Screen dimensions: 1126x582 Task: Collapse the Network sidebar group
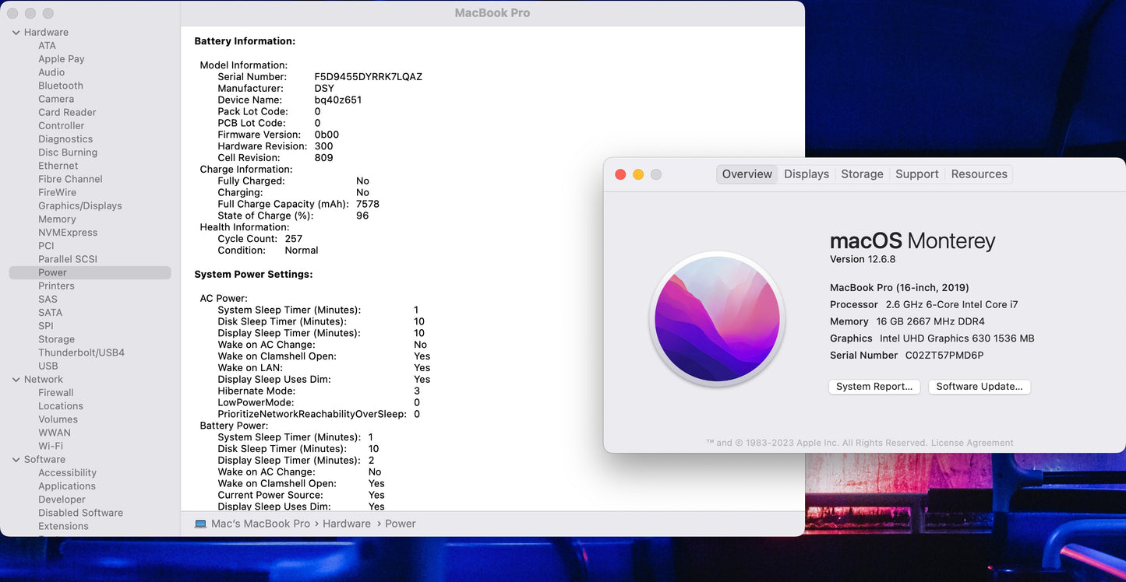[x=16, y=380]
